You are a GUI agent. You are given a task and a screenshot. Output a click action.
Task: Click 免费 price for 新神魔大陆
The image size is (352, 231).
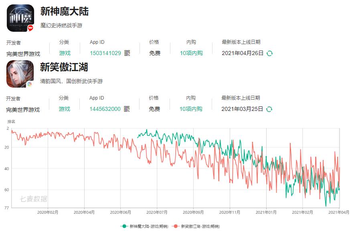coord(155,53)
